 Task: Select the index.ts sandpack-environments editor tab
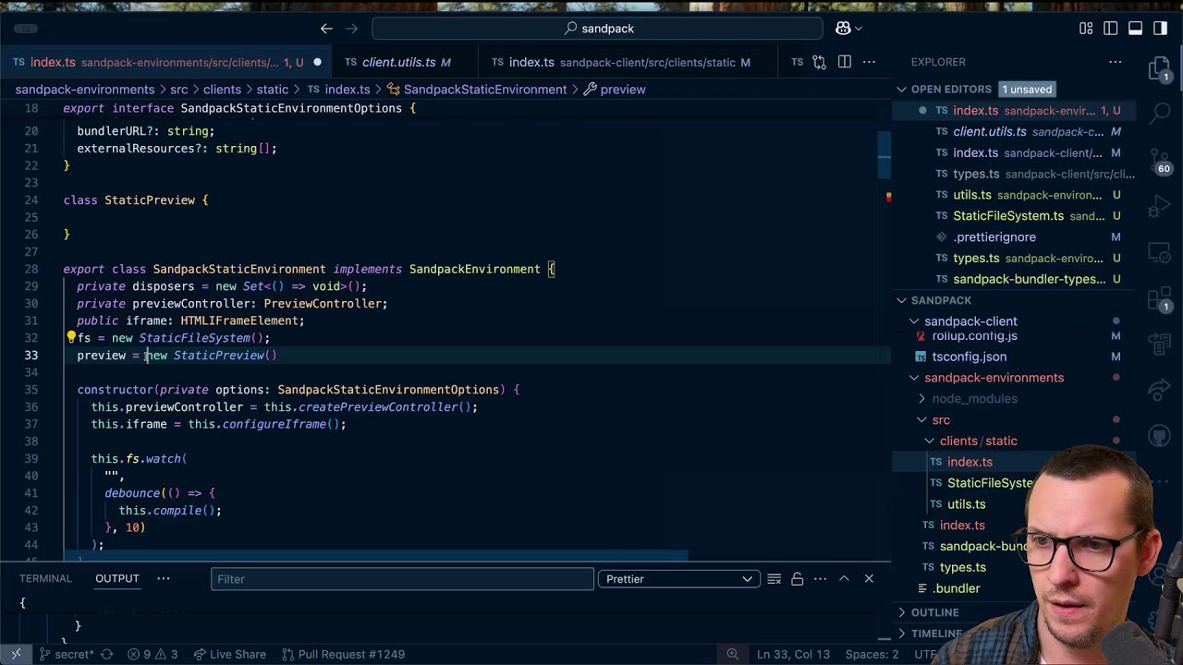[x=166, y=62]
